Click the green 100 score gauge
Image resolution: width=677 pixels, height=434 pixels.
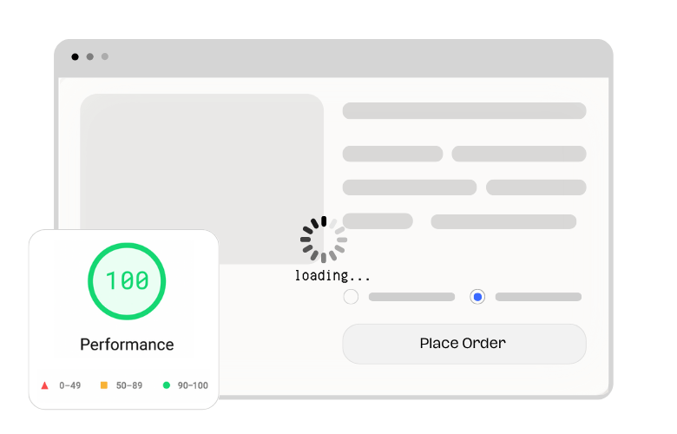(x=127, y=281)
